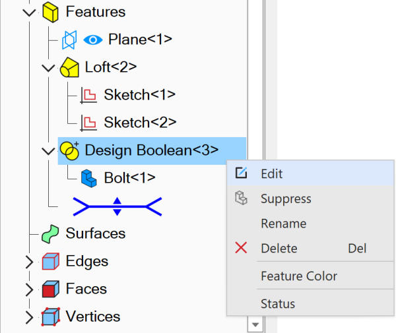Toggle visibility eye of Plane<1>

click(x=94, y=40)
